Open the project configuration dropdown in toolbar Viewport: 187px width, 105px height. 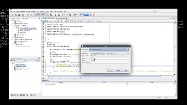pos(48,15)
